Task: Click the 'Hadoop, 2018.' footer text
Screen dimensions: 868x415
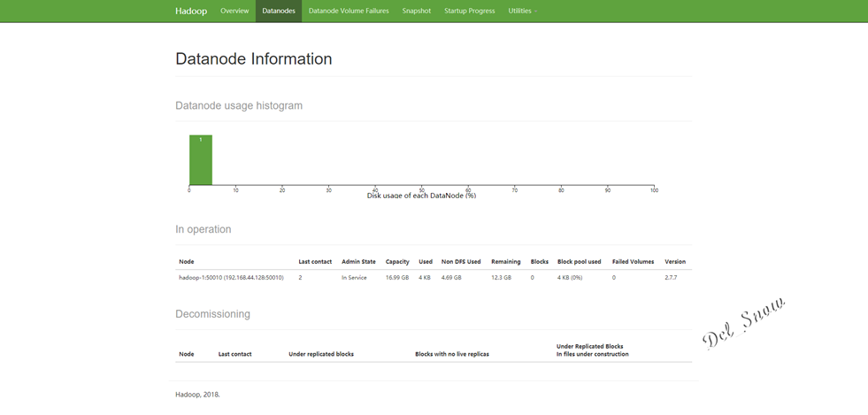Action: click(x=197, y=395)
